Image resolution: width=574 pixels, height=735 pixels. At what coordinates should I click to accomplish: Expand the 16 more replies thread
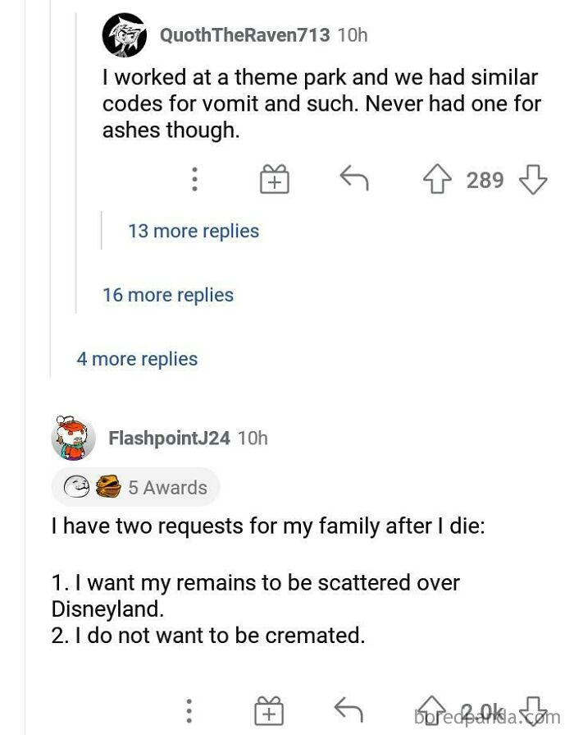(167, 295)
